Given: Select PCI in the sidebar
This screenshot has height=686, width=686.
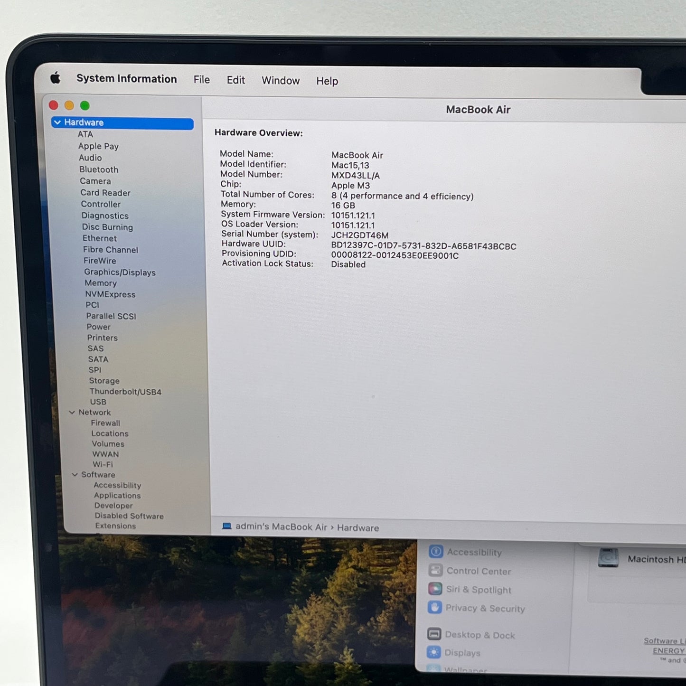Looking at the screenshot, I should pos(93,305).
